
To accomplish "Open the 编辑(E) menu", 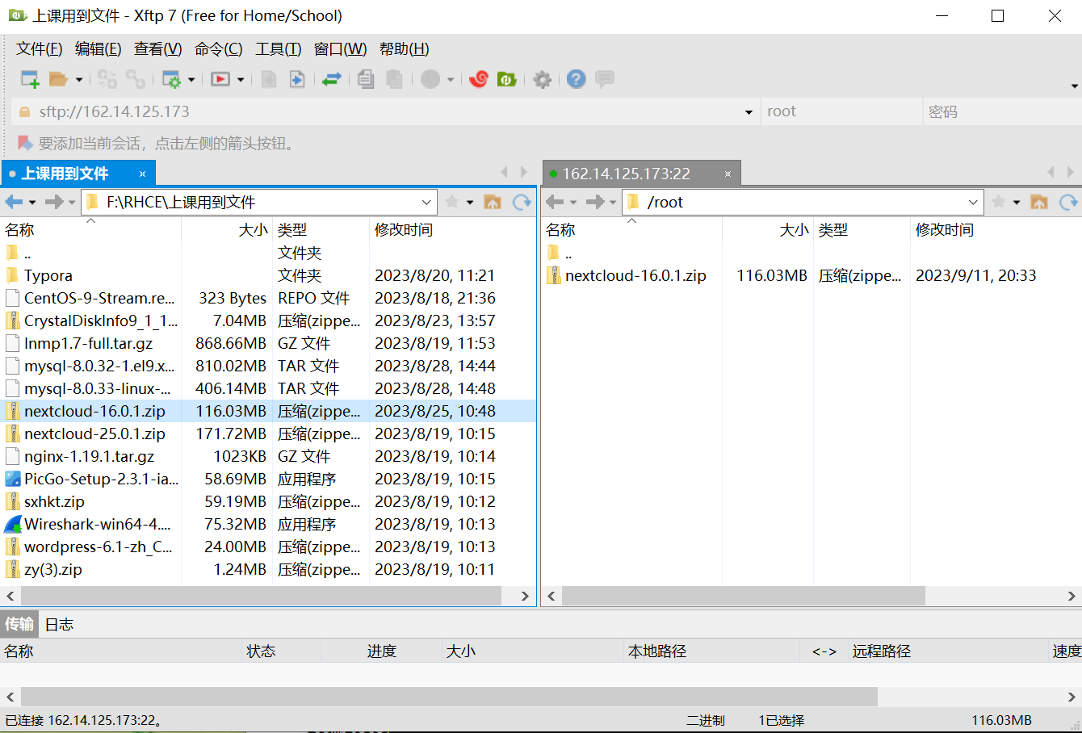I will click(x=98, y=49).
